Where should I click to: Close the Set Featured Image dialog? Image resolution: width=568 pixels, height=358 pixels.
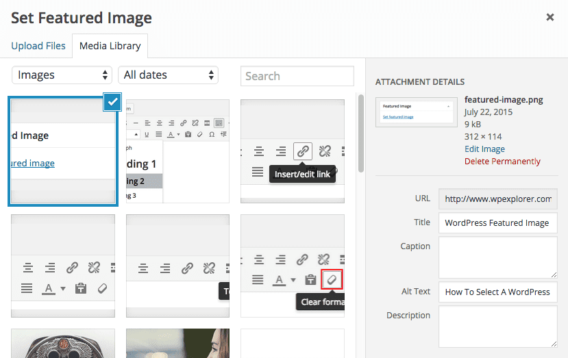pos(550,17)
